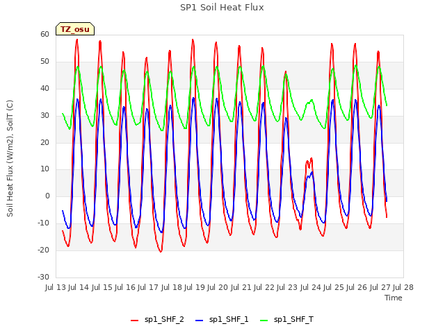Click the TZ_osu annotation label

75,29
